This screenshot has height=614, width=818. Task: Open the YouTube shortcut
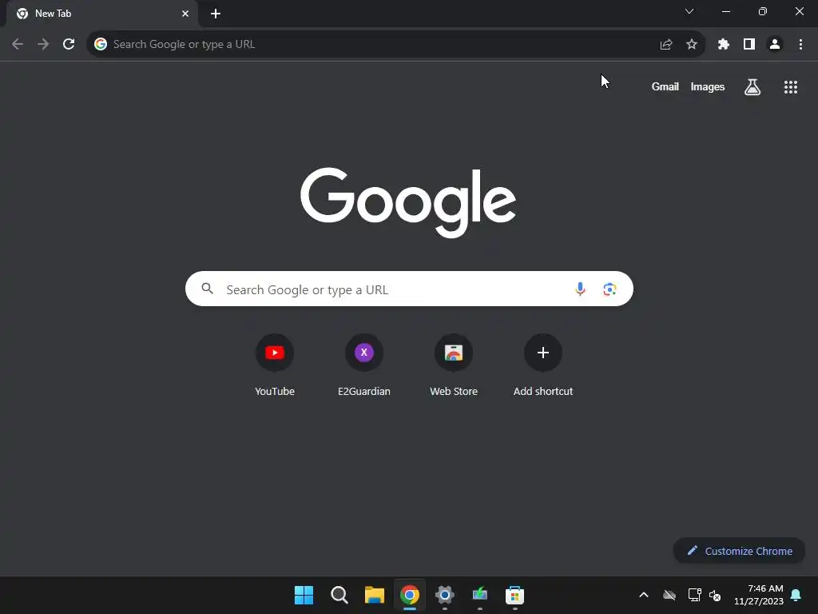275,365
